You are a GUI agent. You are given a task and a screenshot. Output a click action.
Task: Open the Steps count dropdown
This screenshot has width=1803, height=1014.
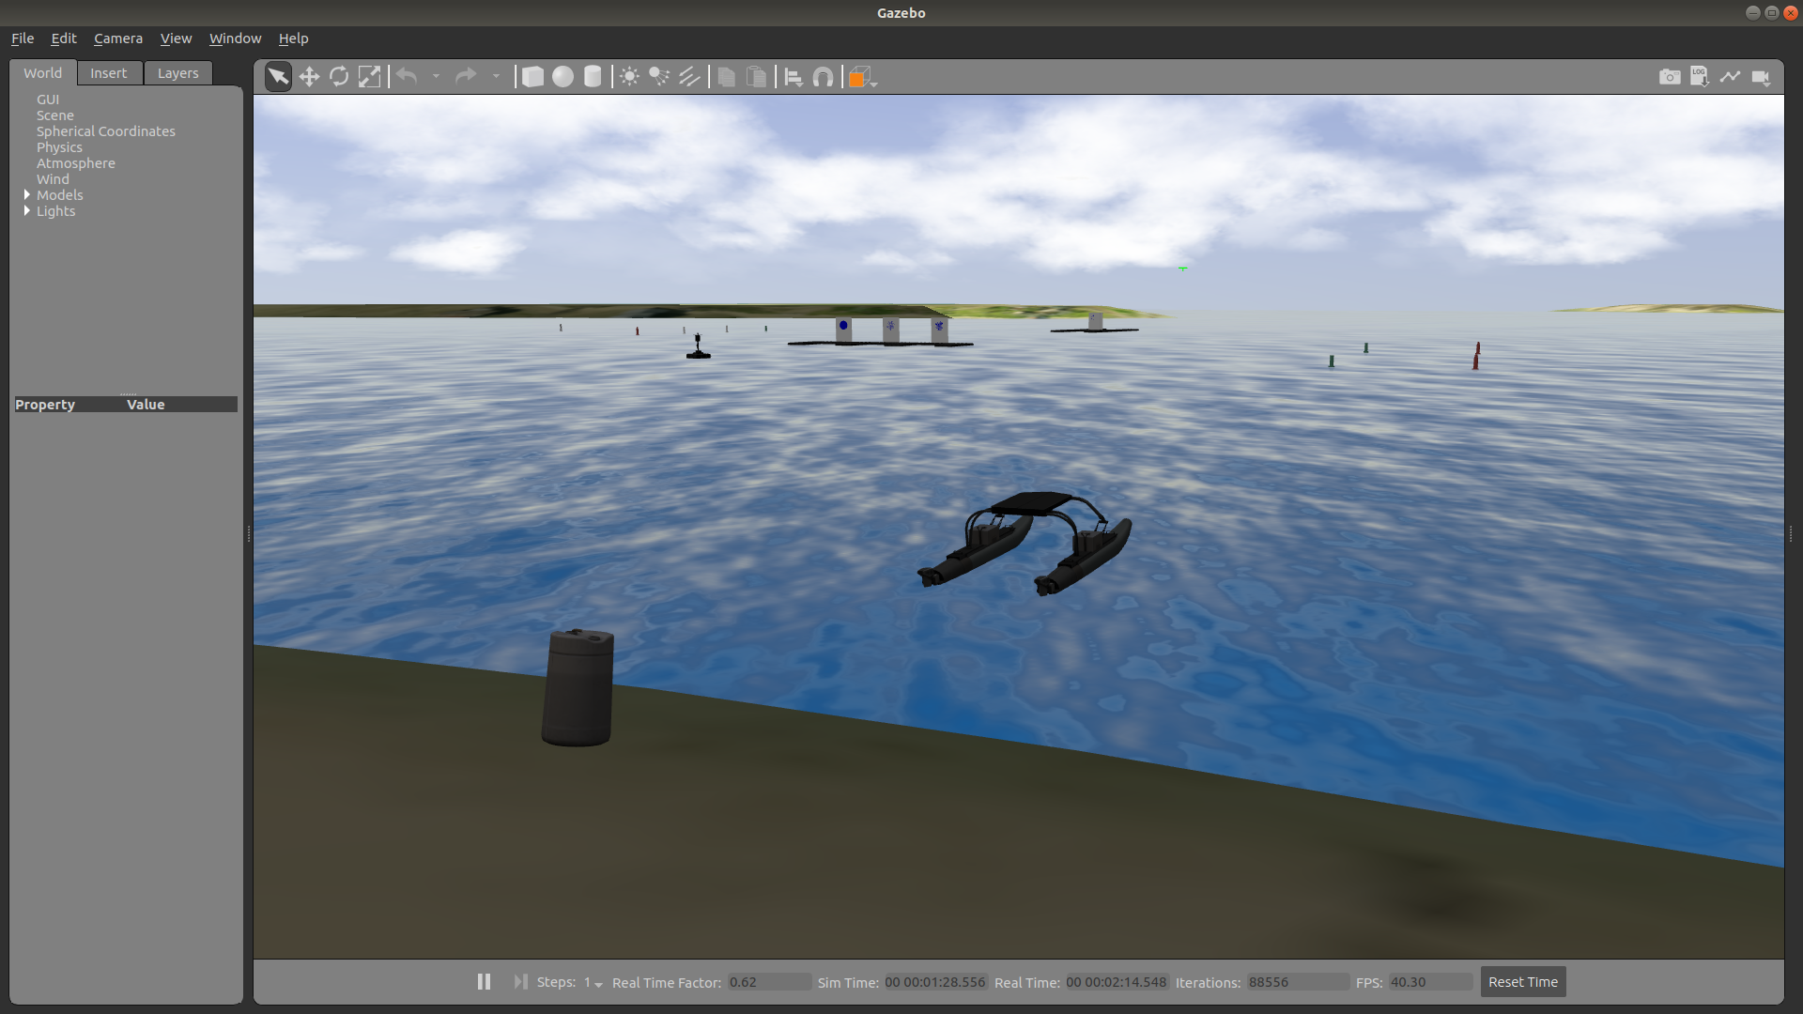pos(593,982)
